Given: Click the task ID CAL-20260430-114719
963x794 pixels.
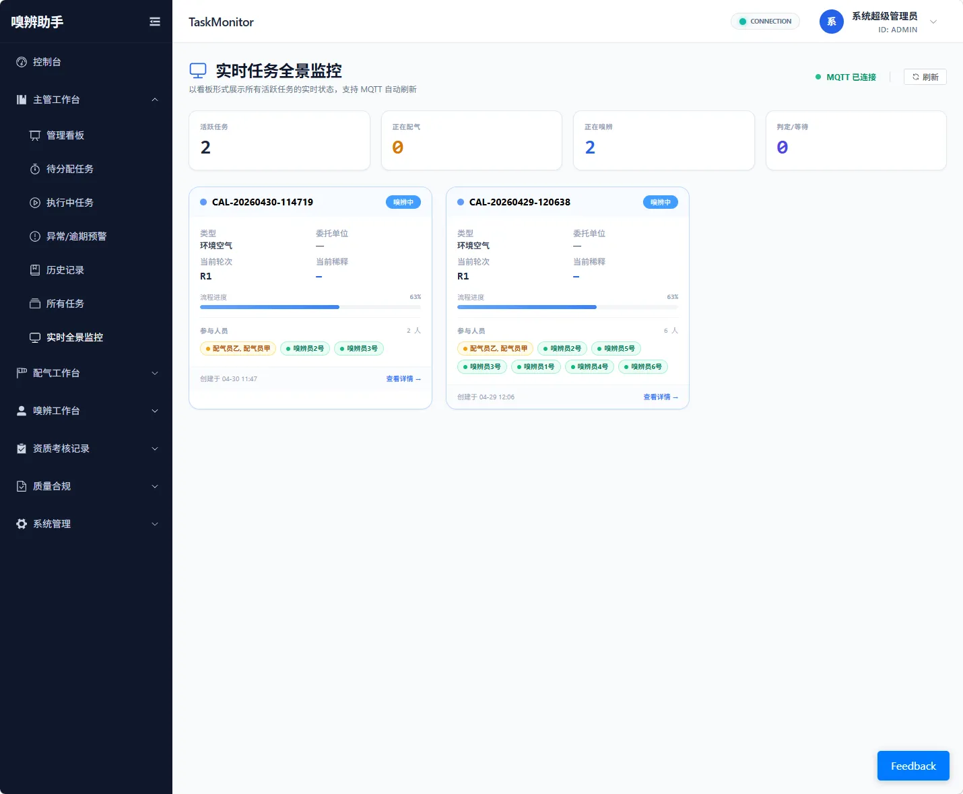Looking at the screenshot, I should pos(263,202).
